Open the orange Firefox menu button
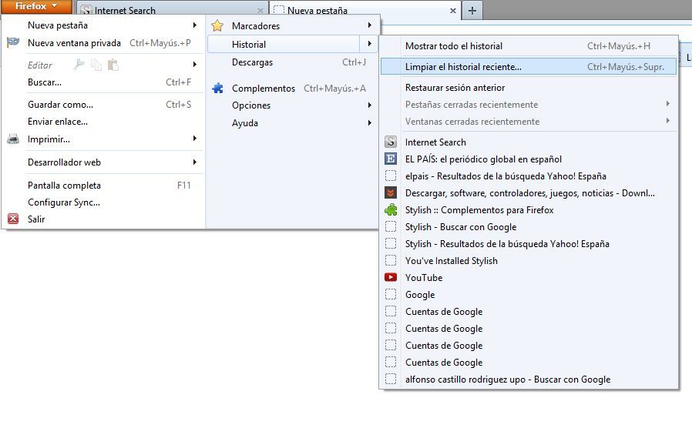 36,6
